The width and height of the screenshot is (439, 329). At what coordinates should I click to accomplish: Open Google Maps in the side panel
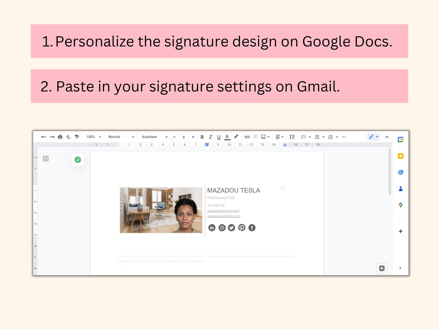click(400, 205)
